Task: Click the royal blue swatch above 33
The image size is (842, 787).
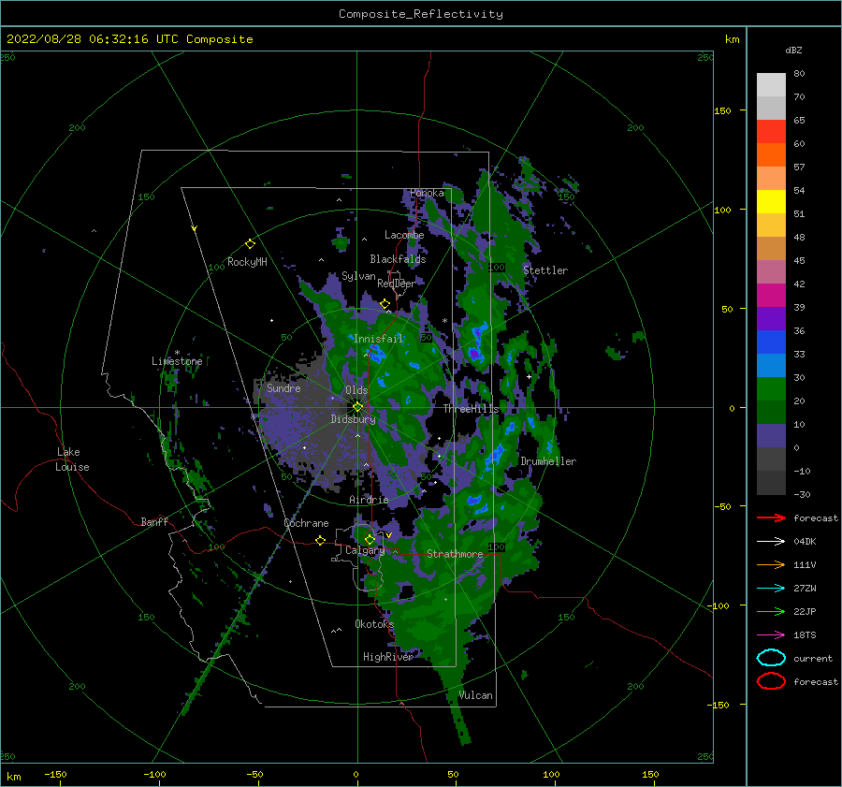Action: pyautogui.click(x=771, y=342)
